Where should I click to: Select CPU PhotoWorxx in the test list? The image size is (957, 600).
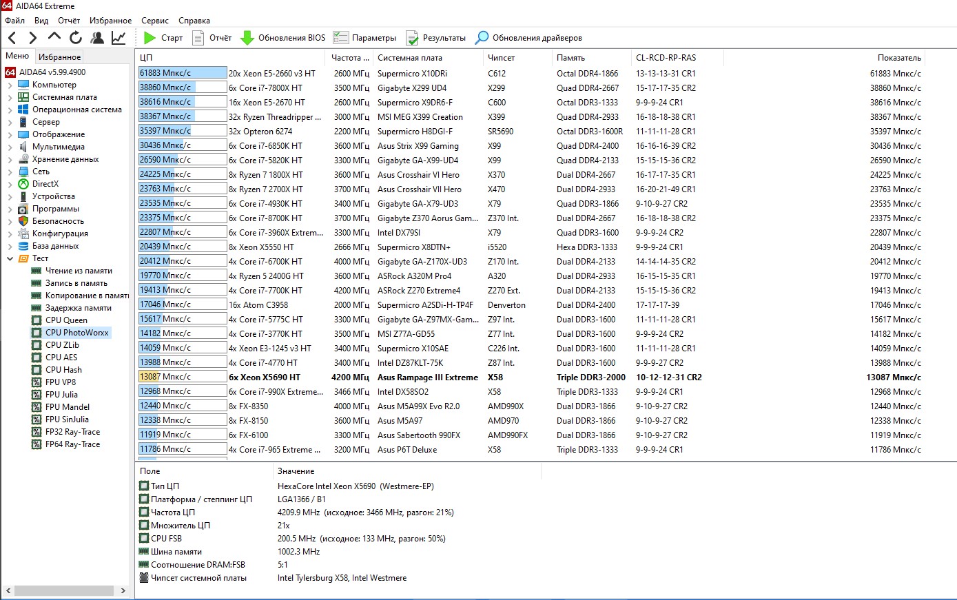(70, 333)
